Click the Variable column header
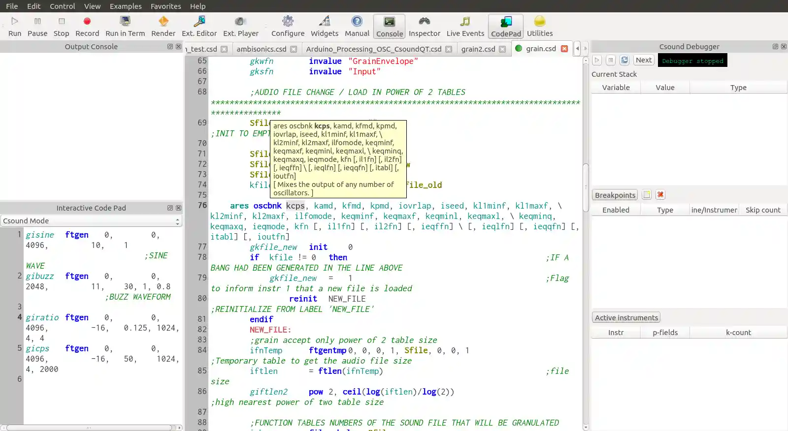Viewport: 788px width, 431px height. click(x=616, y=88)
